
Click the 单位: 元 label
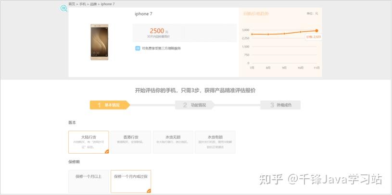[313, 13]
